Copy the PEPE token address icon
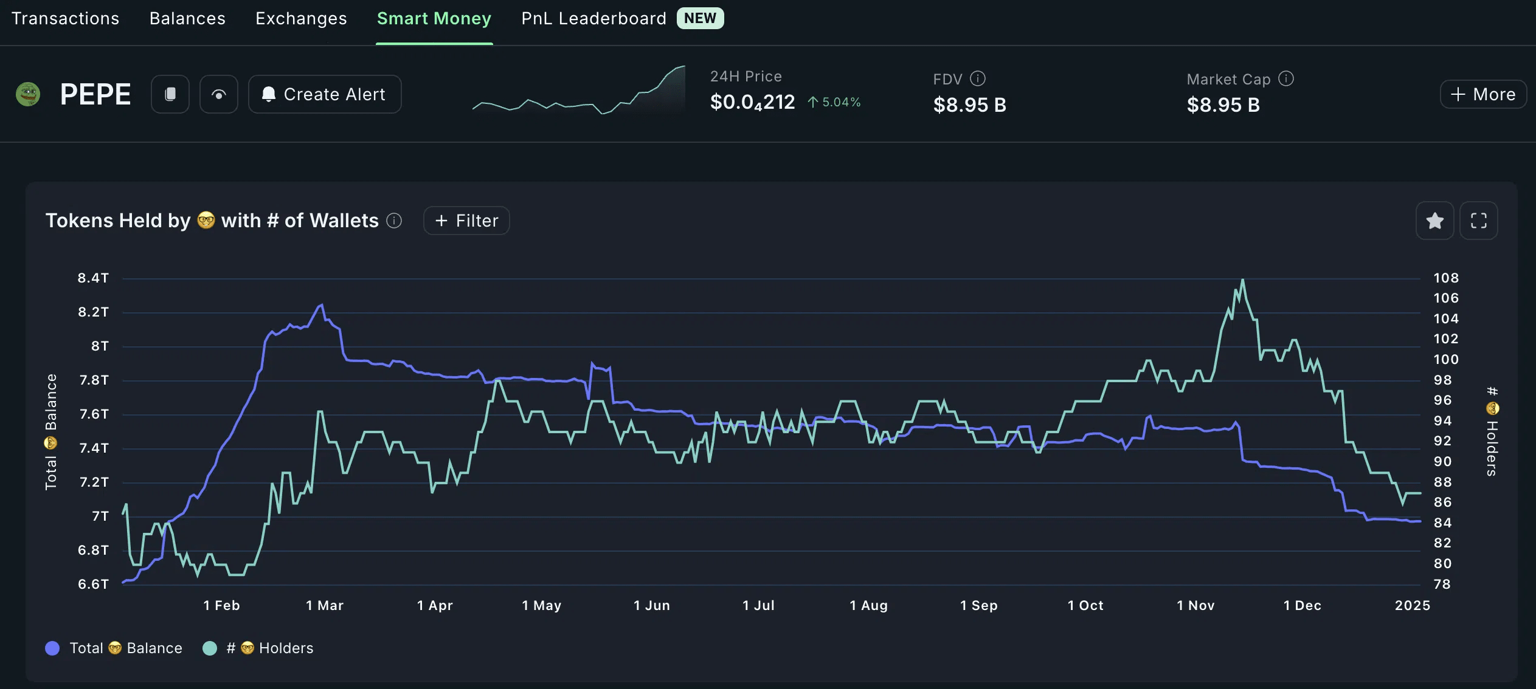This screenshot has height=689, width=1536. click(x=170, y=94)
